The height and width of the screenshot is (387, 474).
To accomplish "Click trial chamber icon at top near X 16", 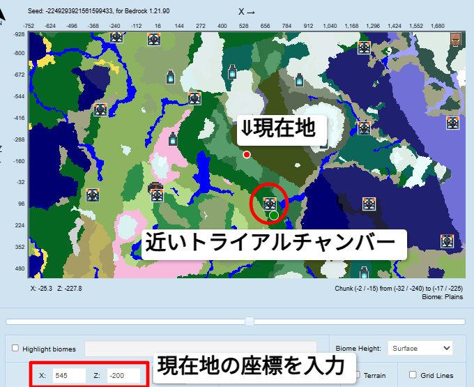I will (x=154, y=39).
